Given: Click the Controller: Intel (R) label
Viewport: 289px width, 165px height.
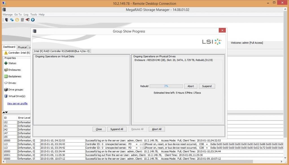Looking at the screenshot, I should coord(19,53).
